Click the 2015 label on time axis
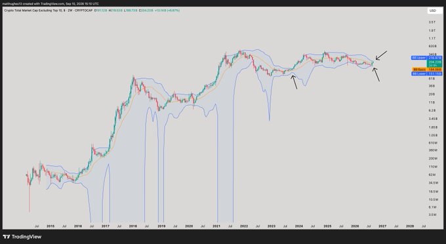This screenshot has width=446, height=244. 51,226
